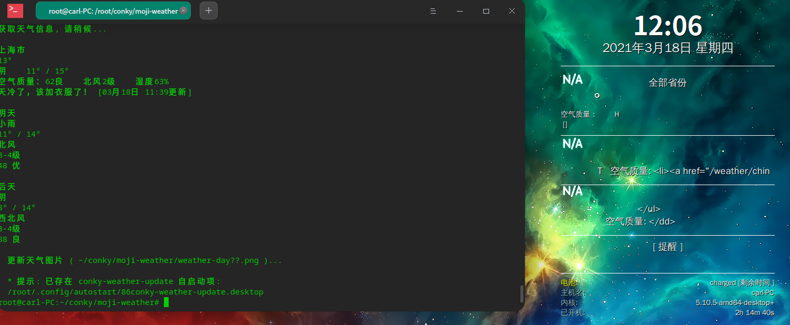Screen dimensions: 790x325
Task: Click the 'charged [剩余时间 ]' value
Action: click(x=742, y=283)
